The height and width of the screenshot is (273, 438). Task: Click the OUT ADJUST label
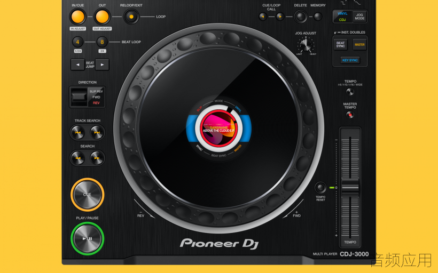tap(102, 29)
